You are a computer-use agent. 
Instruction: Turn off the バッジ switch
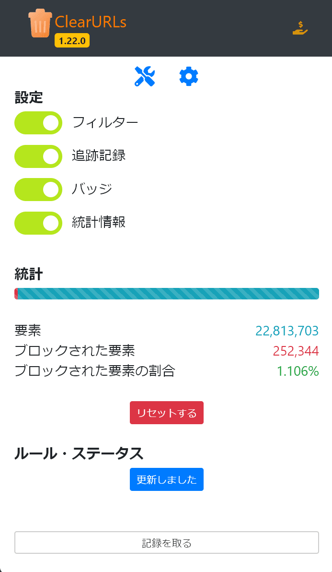38,190
